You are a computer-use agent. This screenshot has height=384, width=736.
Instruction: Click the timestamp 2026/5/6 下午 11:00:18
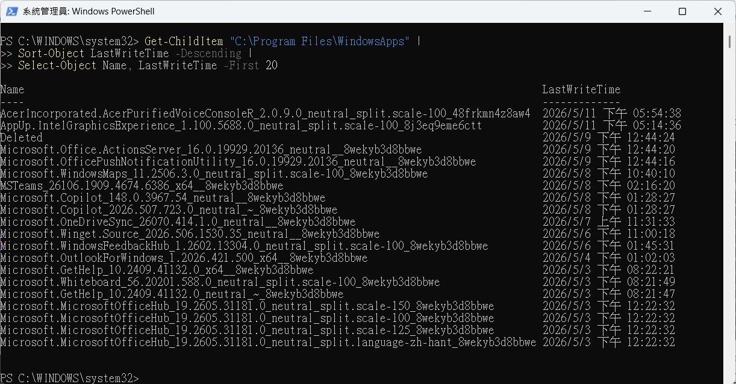609,234
